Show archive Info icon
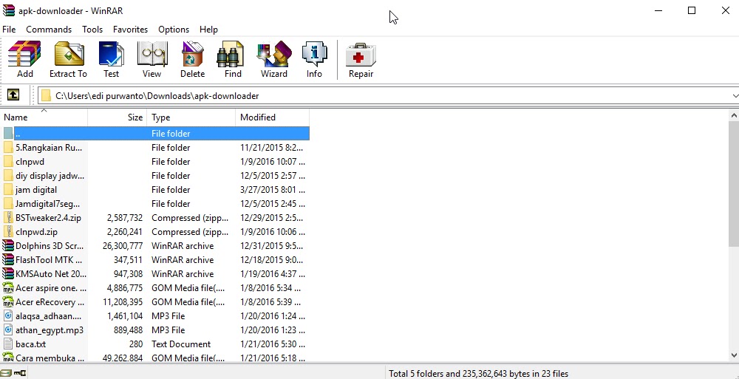The height and width of the screenshot is (379, 739). [314, 59]
